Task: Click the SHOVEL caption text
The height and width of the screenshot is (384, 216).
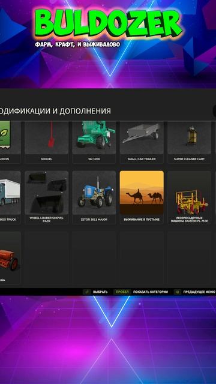Action: click(x=47, y=159)
